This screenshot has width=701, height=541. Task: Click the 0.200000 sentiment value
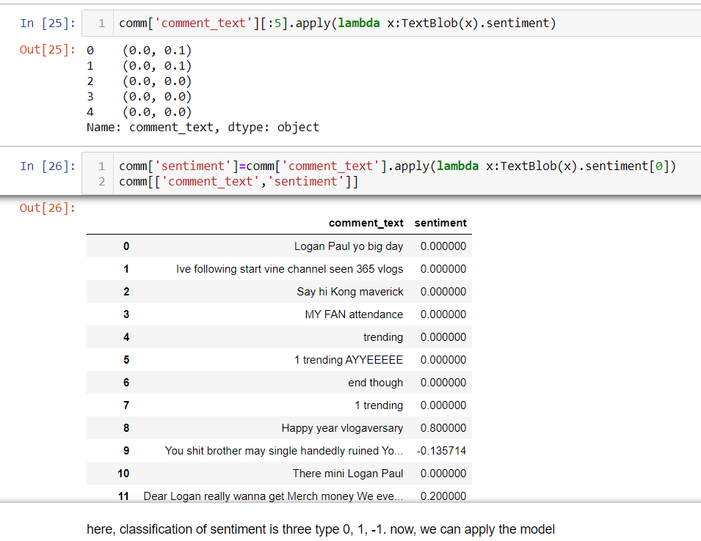tap(443, 496)
